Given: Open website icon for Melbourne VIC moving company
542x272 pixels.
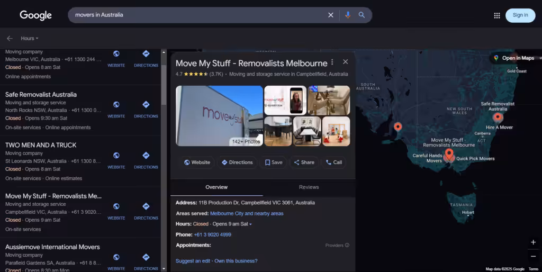Looking at the screenshot, I should (x=116, y=53).
